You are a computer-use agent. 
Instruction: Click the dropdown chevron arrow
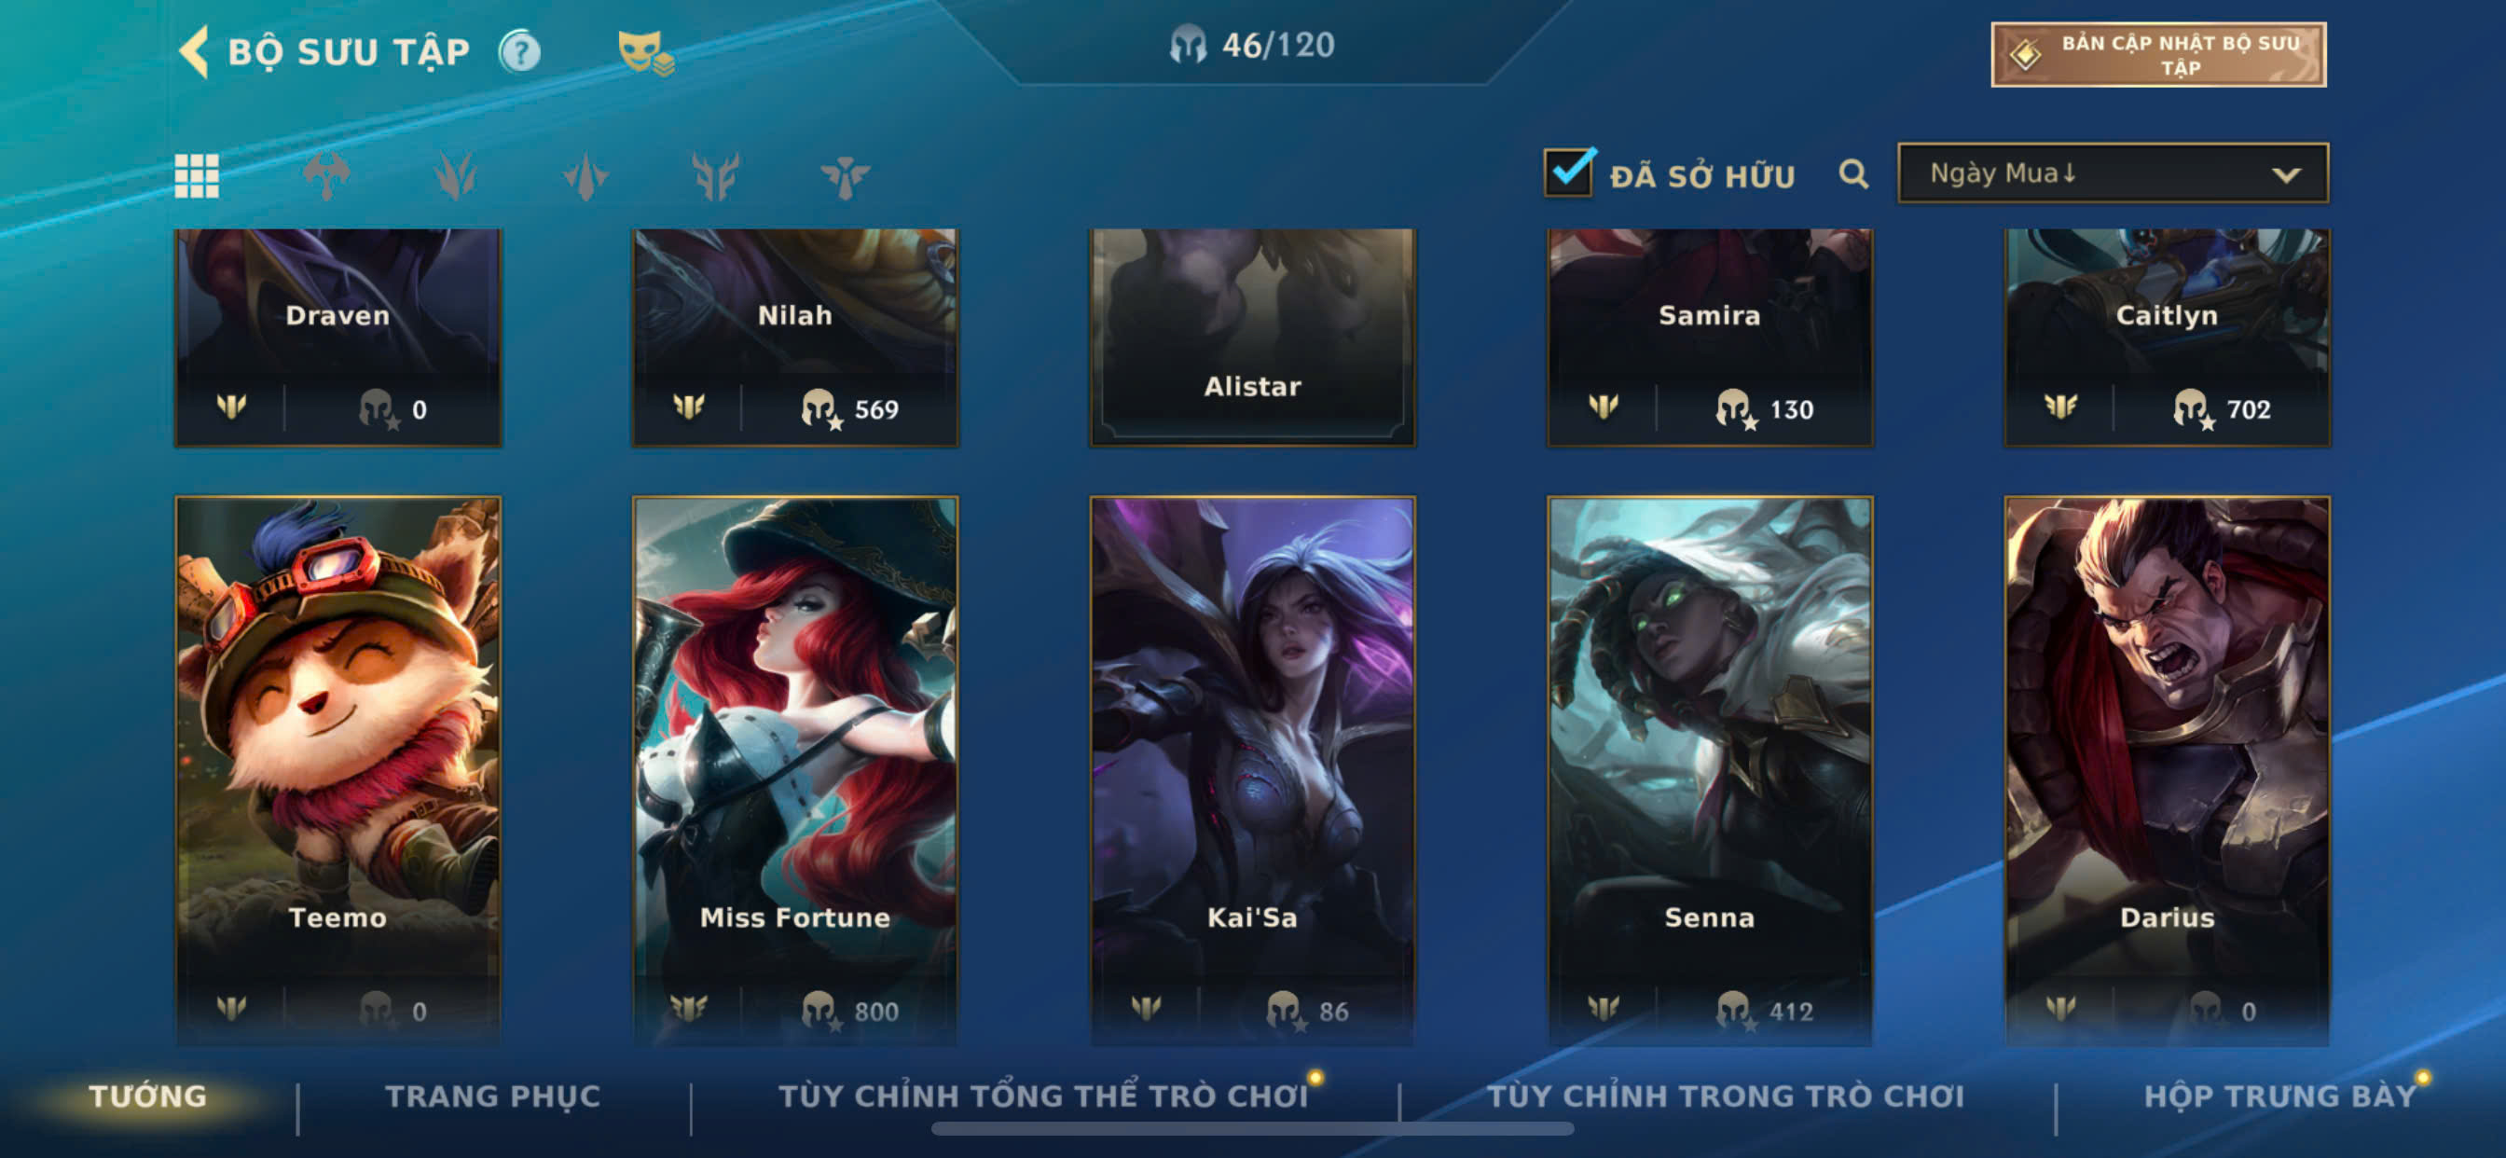pos(2286,175)
